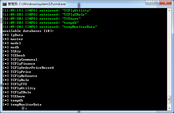Click the retrieved "TCFlyUtility" log line
Screen dimensions: 174x113
pos(47,10)
